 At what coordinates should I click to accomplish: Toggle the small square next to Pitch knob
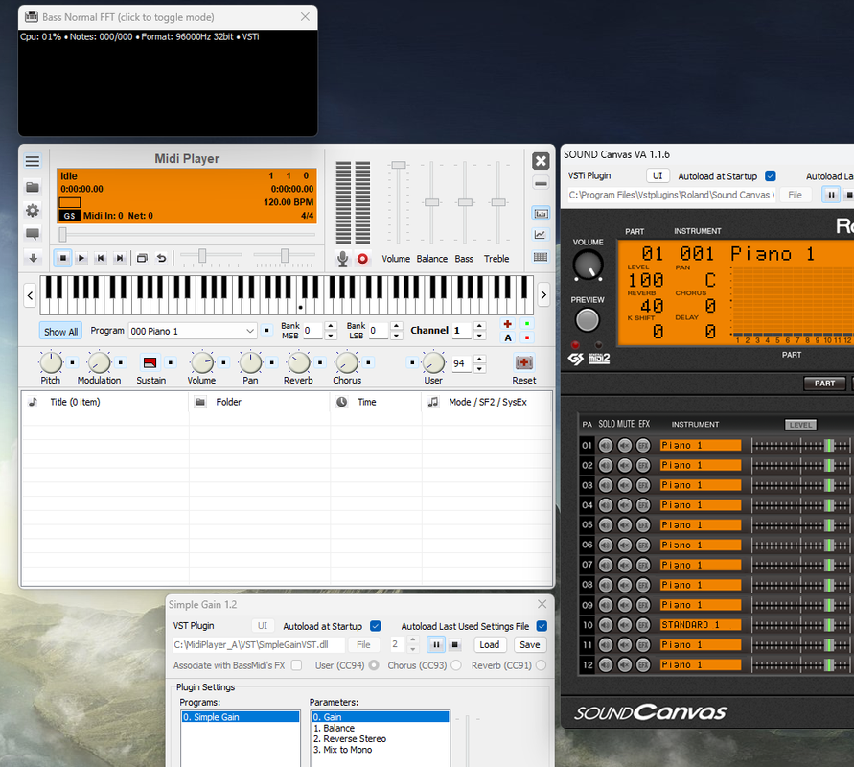[x=73, y=362]
